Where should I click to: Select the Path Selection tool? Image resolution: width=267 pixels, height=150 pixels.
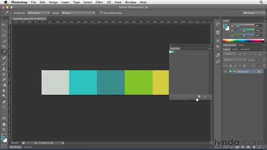pyautogui.click(x=4, y=113)
